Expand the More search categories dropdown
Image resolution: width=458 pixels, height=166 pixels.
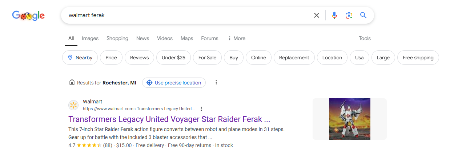click(236, 38)
